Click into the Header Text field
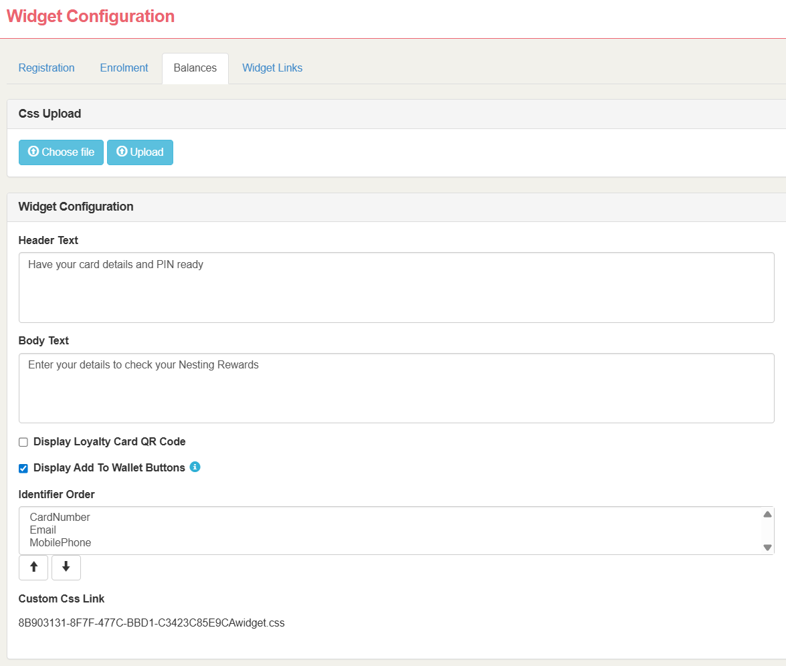 [396, 288]
